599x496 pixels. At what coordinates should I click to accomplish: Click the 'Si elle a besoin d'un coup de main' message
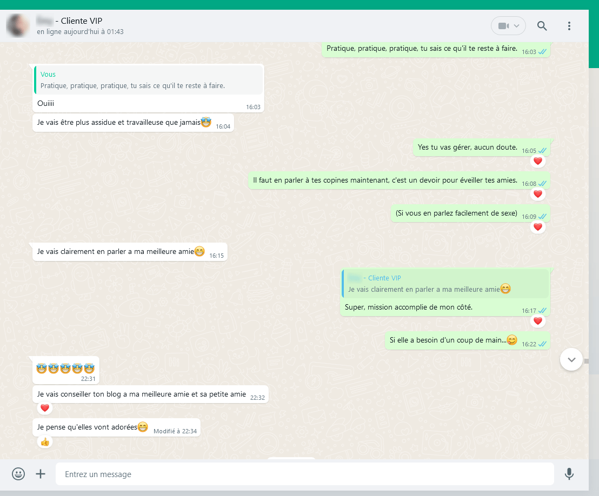pyautogui.click(x=448, y=340)
